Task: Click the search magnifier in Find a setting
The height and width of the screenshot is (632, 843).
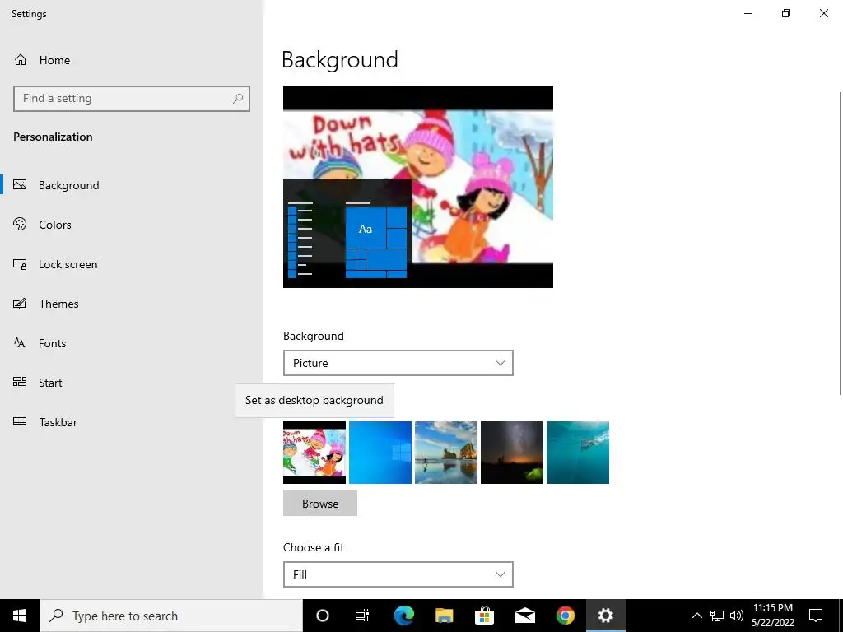Action: [238, 99]
